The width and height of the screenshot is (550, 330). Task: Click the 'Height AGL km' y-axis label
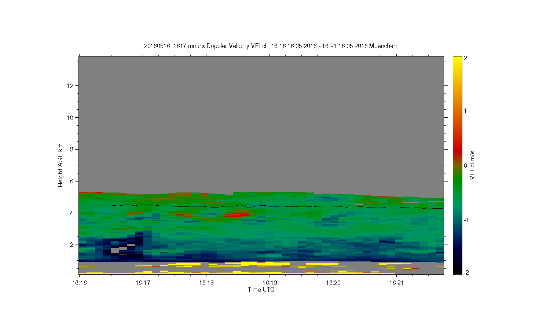[60, 165]
